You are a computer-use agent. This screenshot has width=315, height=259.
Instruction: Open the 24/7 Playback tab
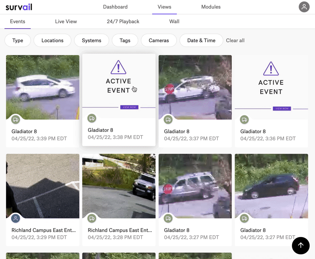(x=123, y=21)
